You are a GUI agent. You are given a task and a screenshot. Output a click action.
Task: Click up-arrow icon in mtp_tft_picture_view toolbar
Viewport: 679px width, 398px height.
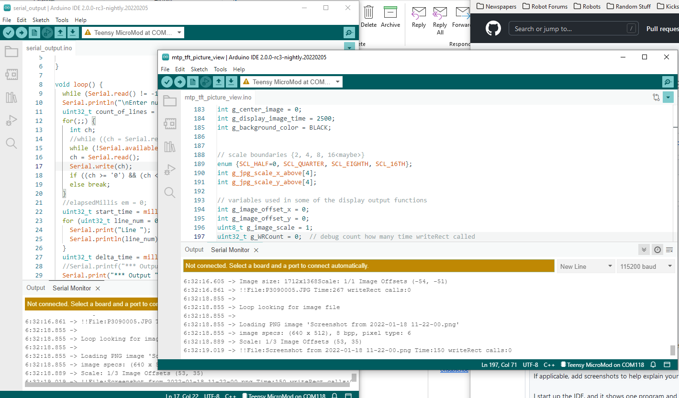pyautogui.click(x=219, y=82)
